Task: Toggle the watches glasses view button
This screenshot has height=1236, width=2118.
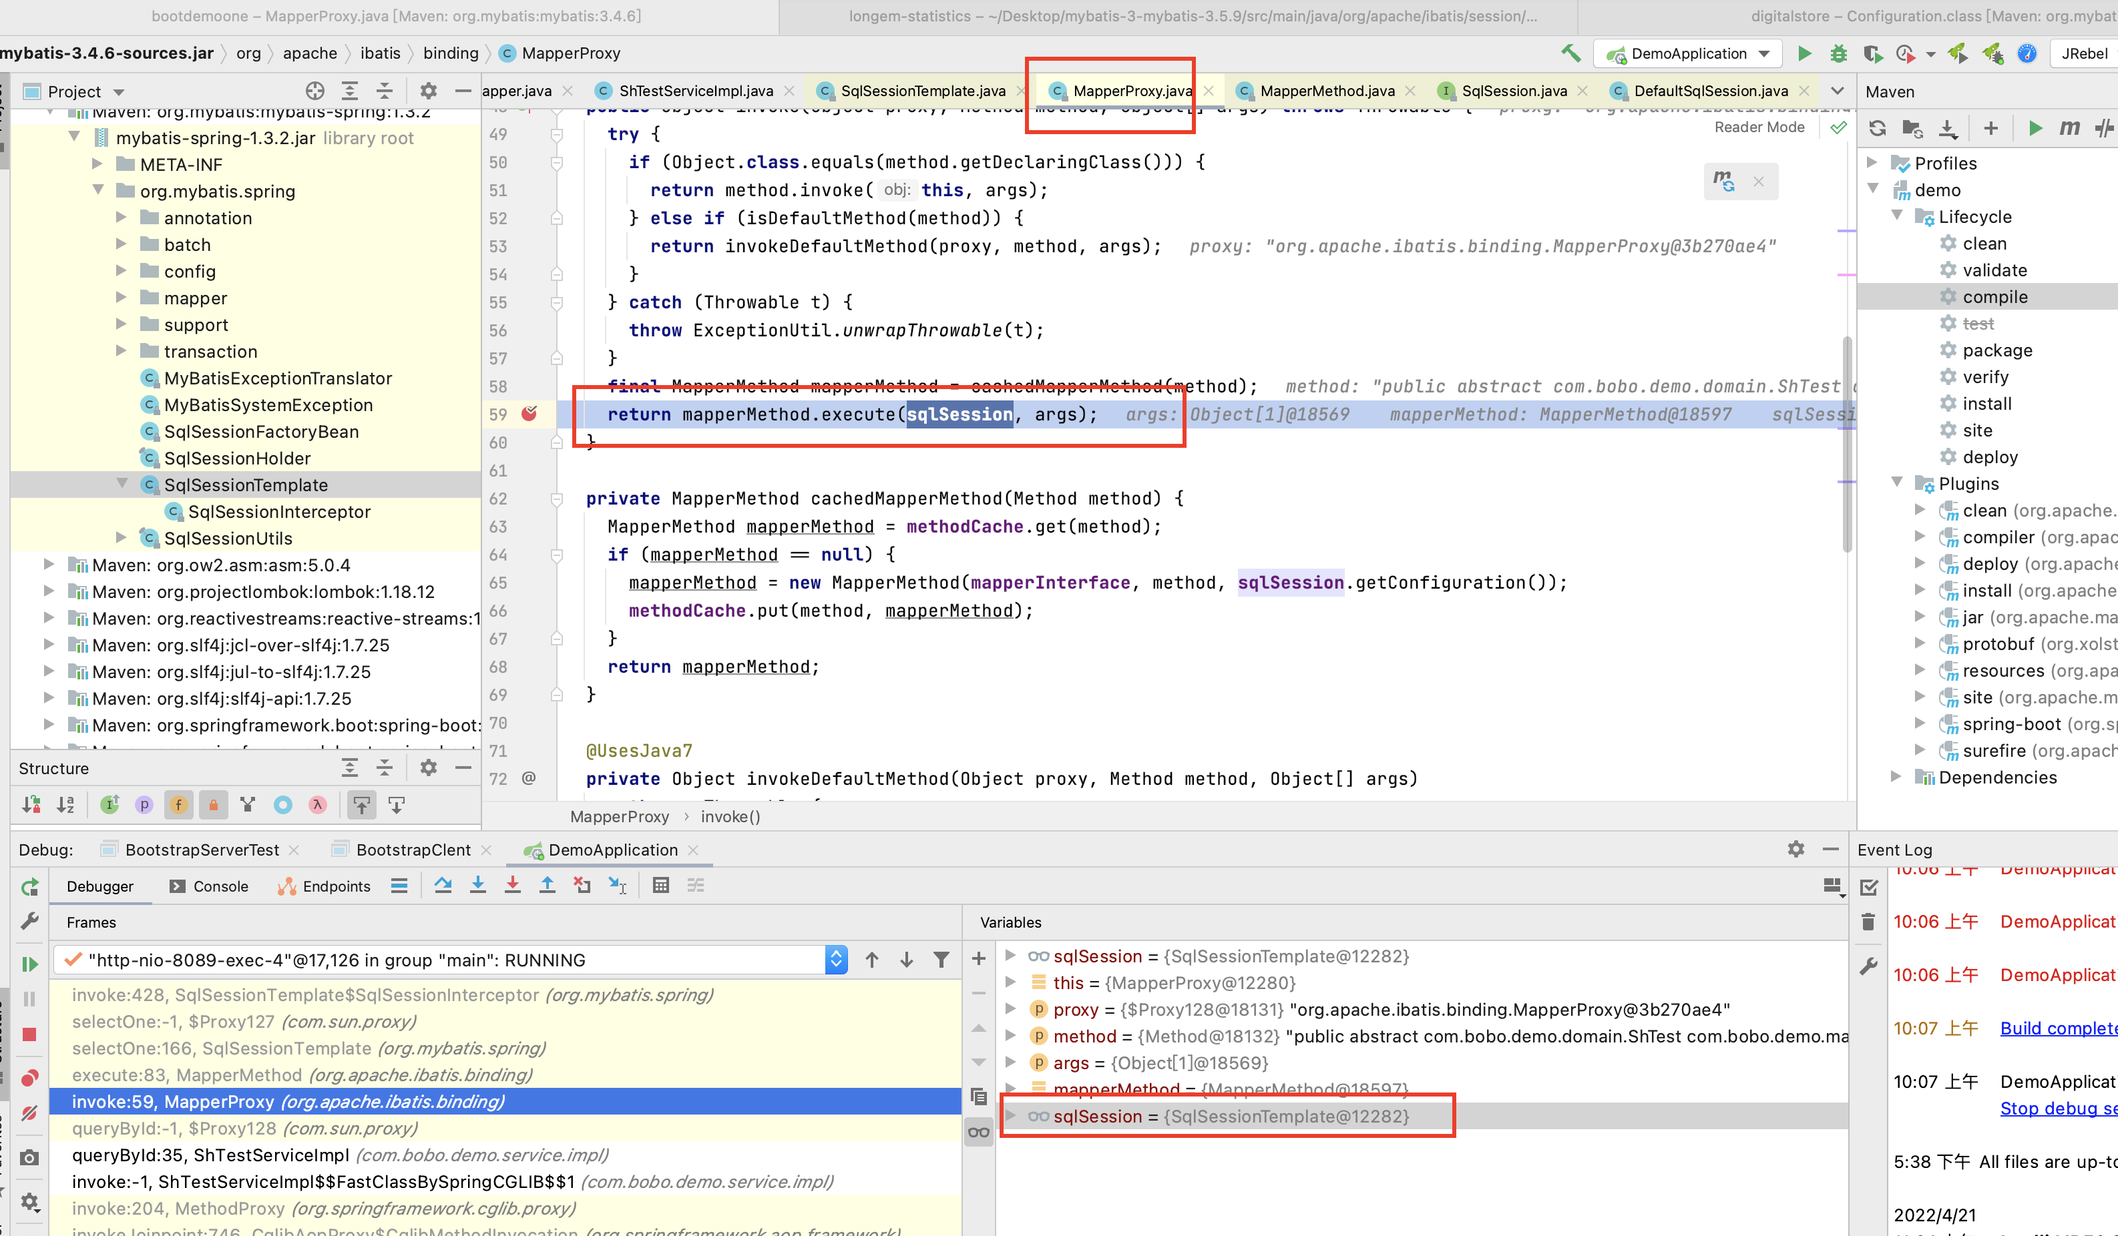Action: [978, 1132]
